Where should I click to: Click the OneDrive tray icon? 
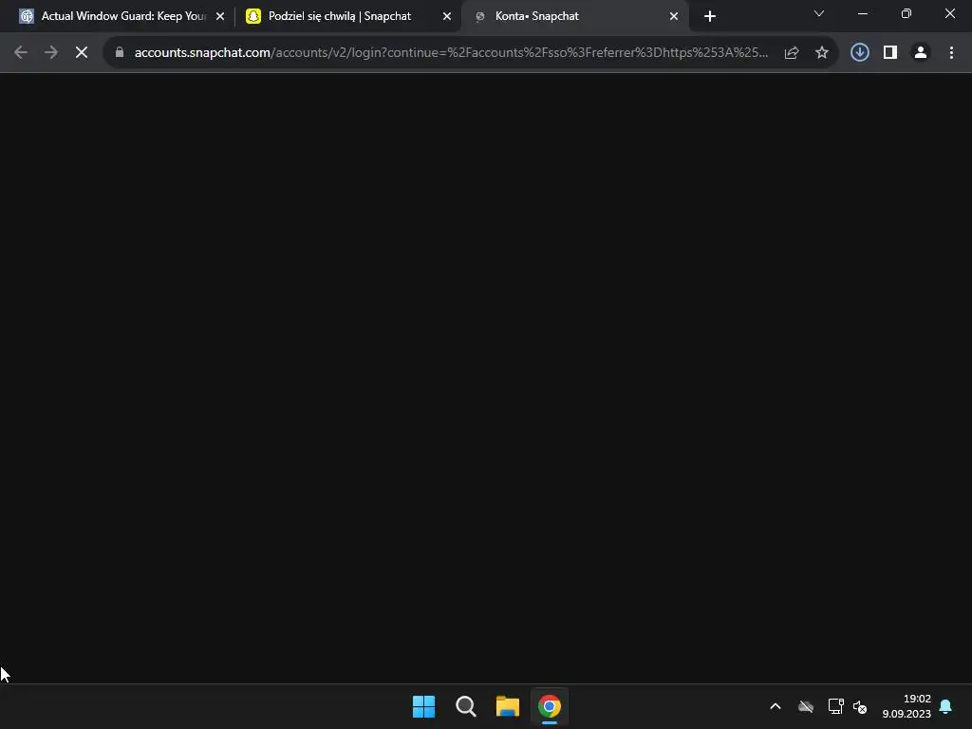tap(806, 706)
